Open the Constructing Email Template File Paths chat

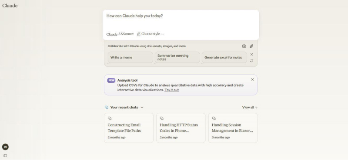[x=129, y=128]
